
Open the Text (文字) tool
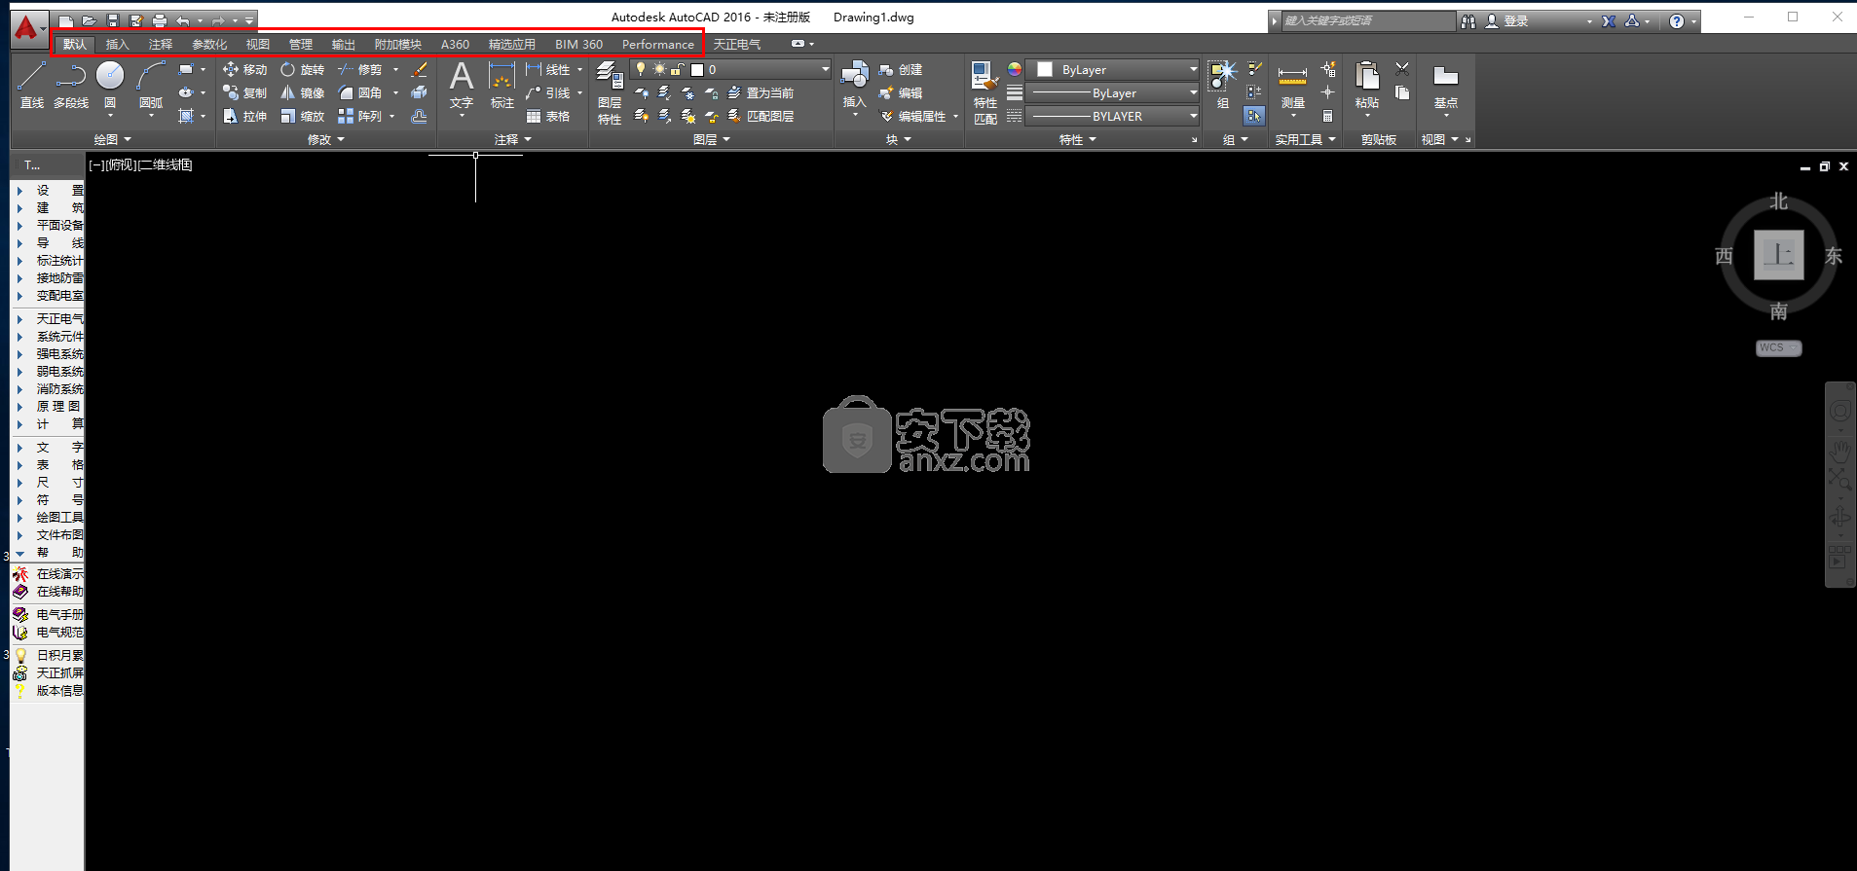pyautogui.click(x=462, y=85)
